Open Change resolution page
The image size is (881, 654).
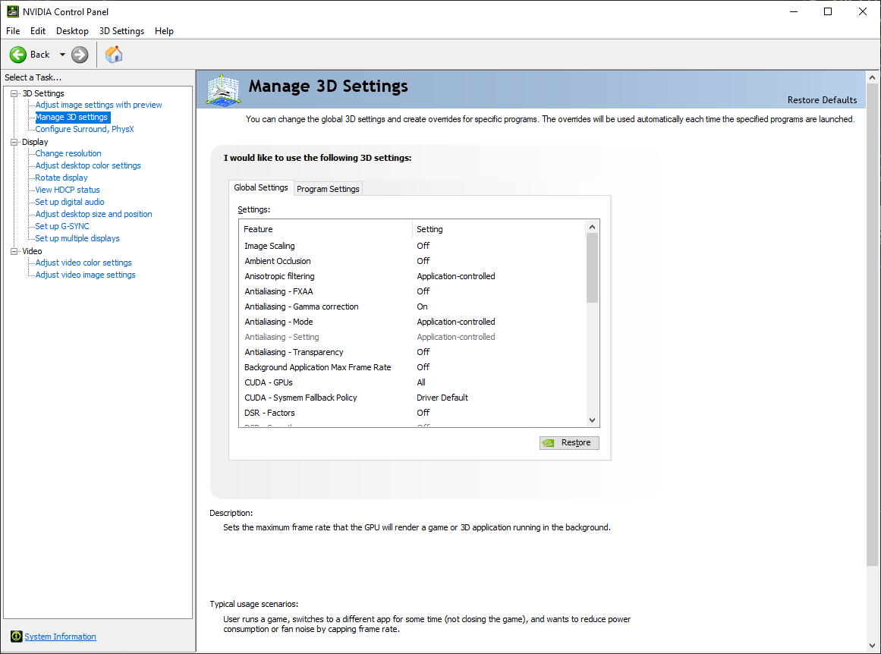tap(68, 153)
